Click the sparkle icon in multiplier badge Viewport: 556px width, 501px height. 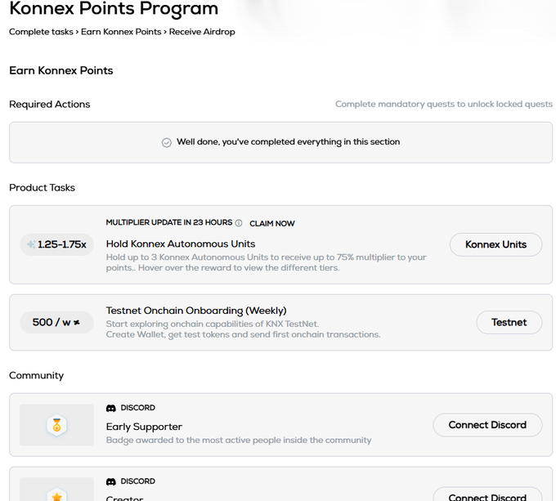(x=31, y=244)
